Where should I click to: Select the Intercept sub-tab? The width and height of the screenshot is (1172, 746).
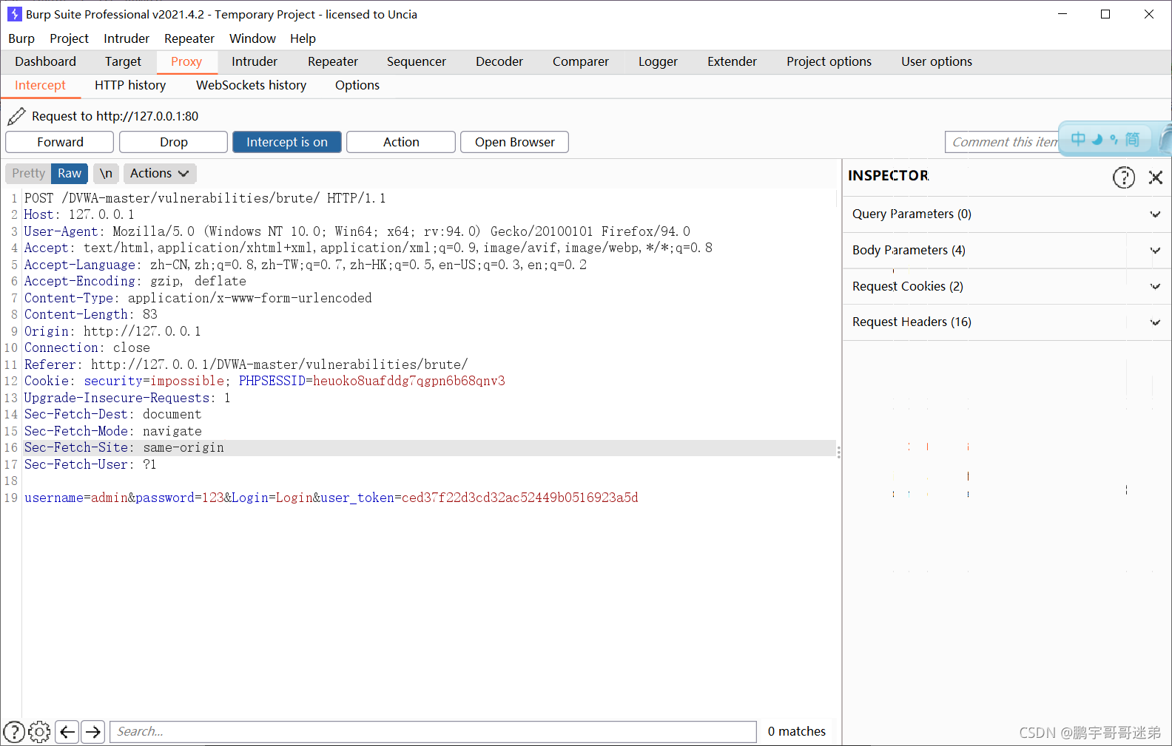40,86
